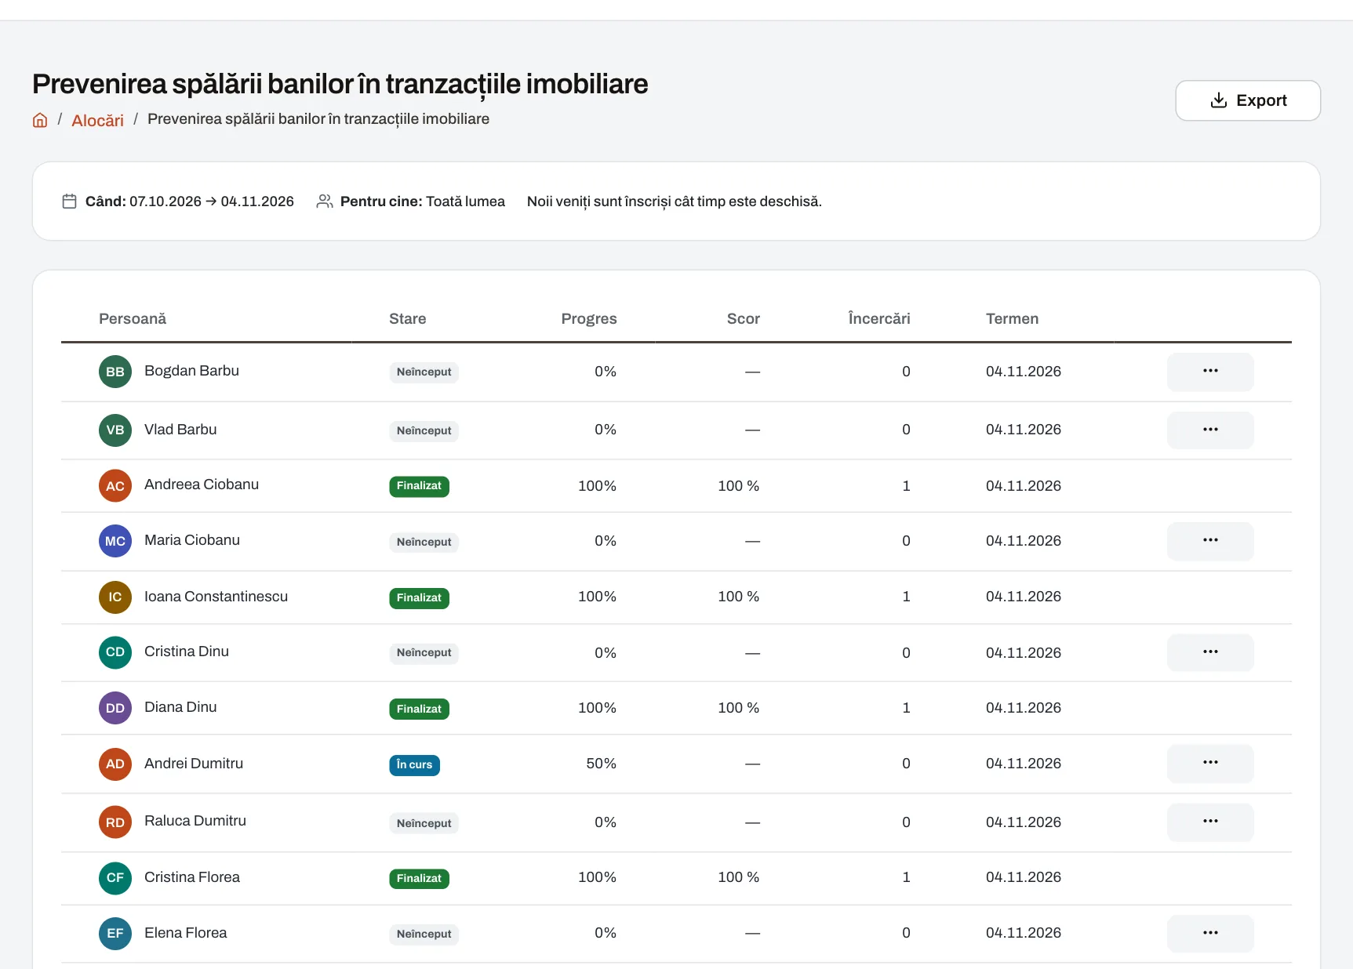
Task: Click the CF avatar of Cristina Florea
Action: tap(115, 878)
